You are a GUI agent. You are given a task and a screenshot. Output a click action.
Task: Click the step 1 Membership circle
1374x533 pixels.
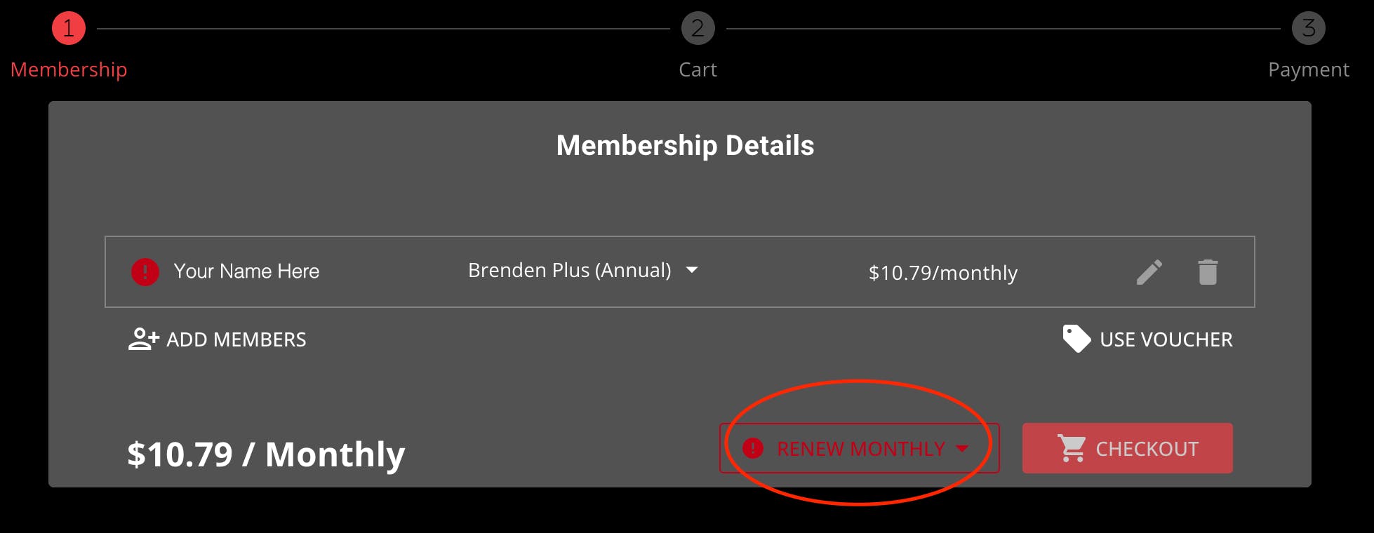[x=69, y=29]
